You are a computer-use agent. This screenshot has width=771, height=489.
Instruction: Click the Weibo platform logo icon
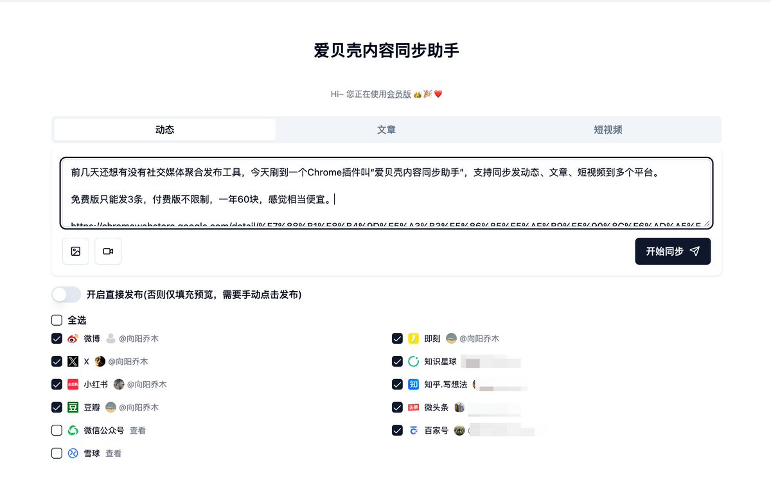tap(73, 339)
